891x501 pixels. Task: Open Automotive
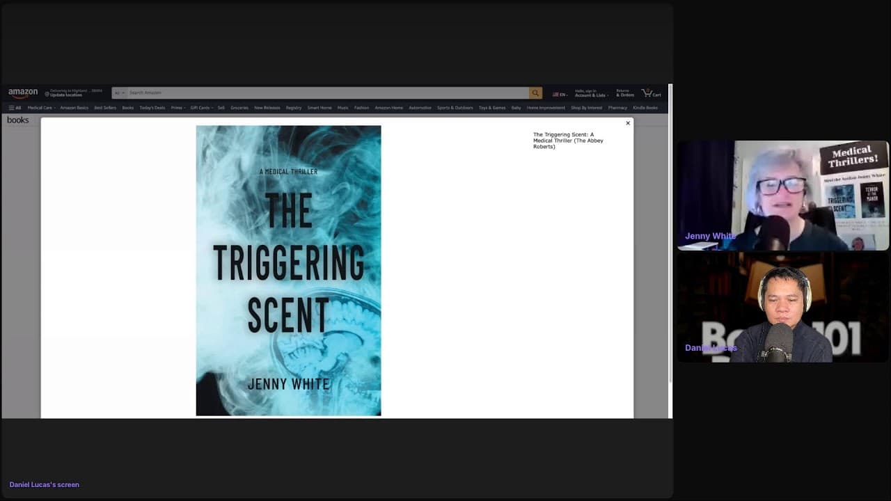tap(420, 108)
